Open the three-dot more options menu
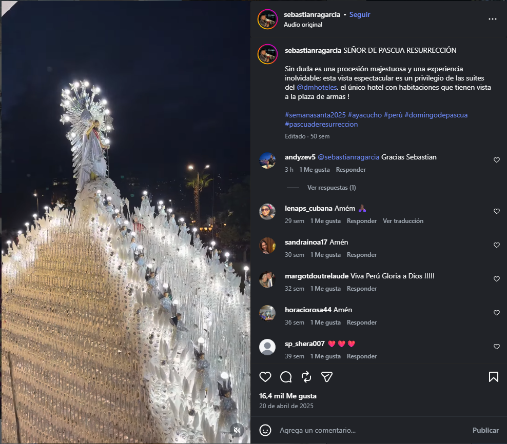The image size is (507, 444). (493, 19)
